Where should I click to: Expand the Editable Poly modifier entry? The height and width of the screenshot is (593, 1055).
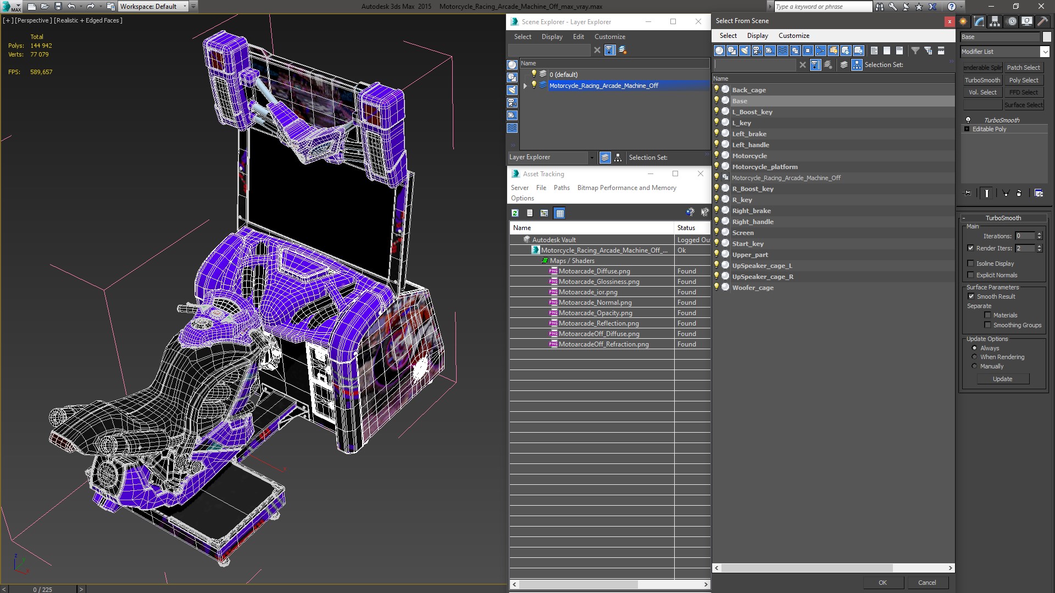click(967, 129)
